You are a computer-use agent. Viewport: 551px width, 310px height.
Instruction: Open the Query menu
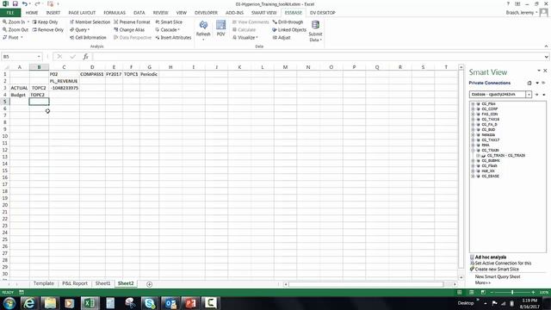pyautogui.click(x=79, y=30)
